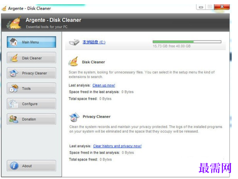Go to Privacy Cleaner in the sidebar

(32, 73)
